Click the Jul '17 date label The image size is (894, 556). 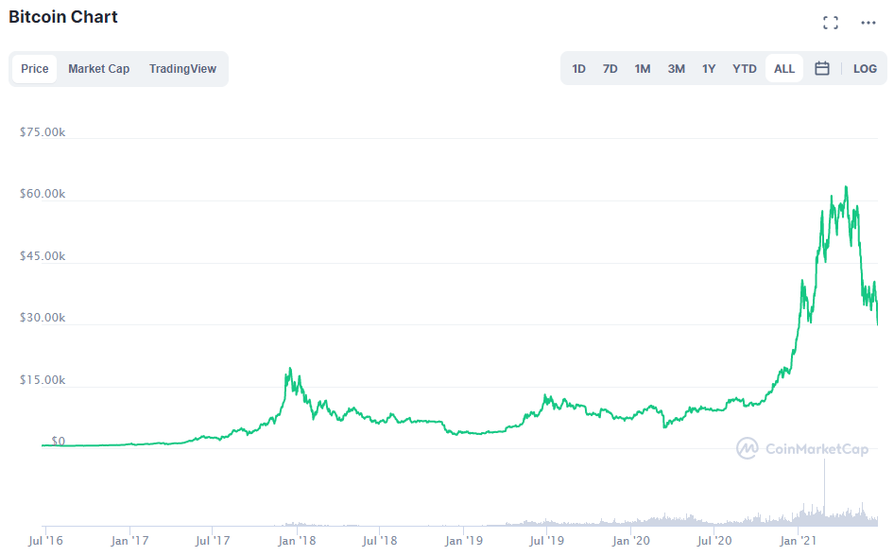(212, 541)
